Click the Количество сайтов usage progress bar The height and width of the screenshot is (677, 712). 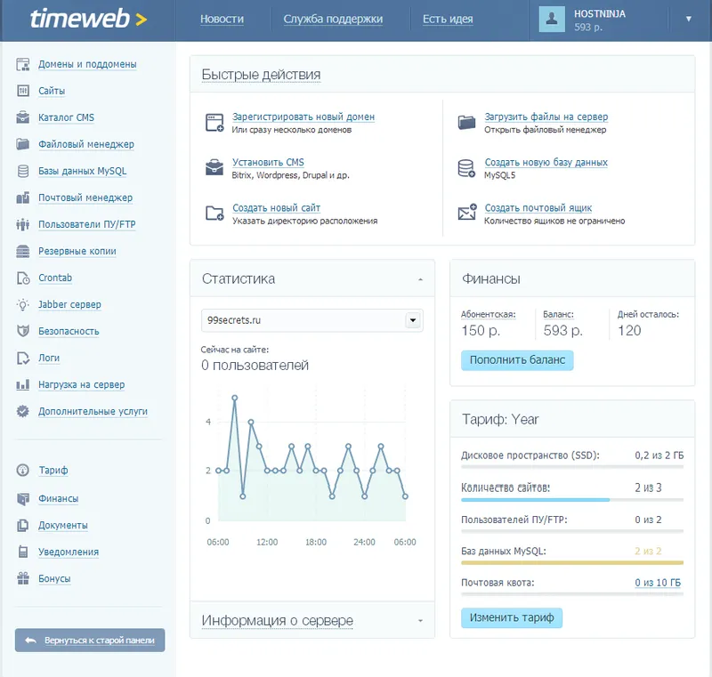pos(572,500)
